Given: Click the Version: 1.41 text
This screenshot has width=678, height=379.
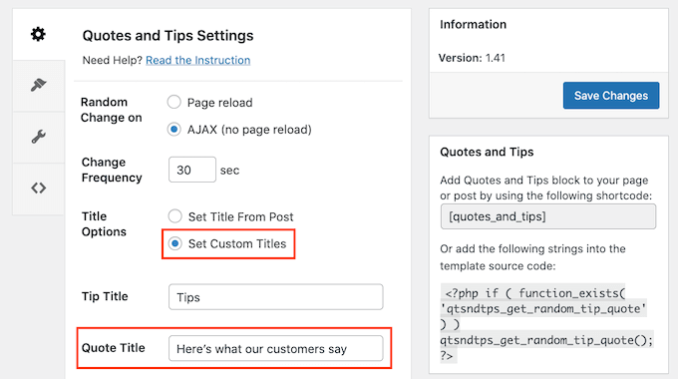Looking at the screenshot, I should (x=472, y=58).
